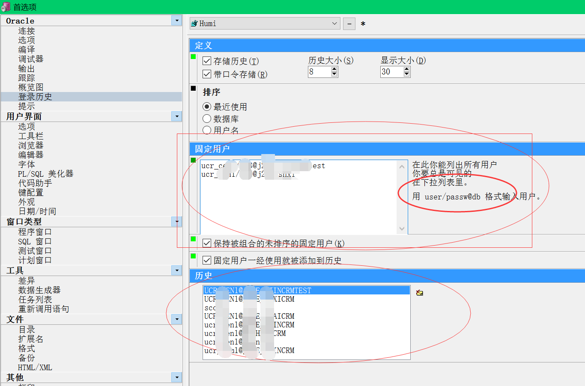Click the 显示大小 input field
The width and height of the screenshot is (585, 386).
[392, 72]
